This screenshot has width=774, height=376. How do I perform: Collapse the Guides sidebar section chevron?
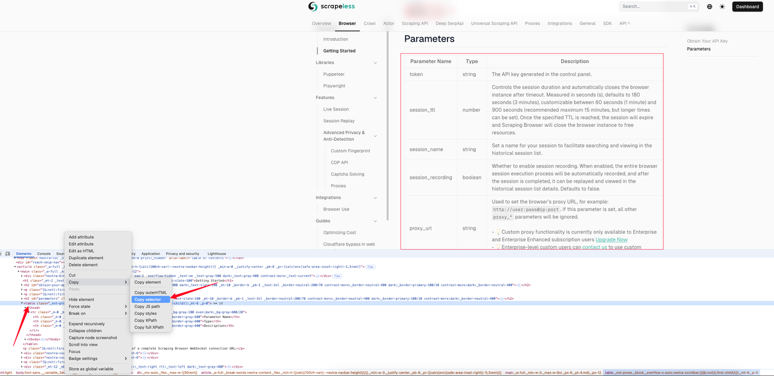coord(376,221)
